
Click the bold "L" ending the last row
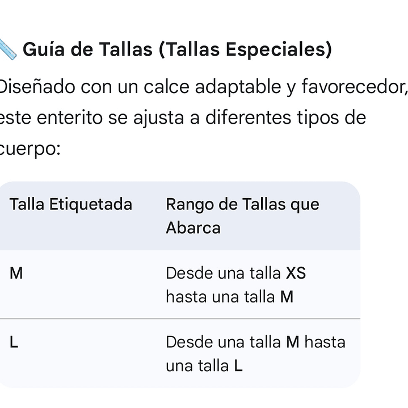click(x=238, y=366)
